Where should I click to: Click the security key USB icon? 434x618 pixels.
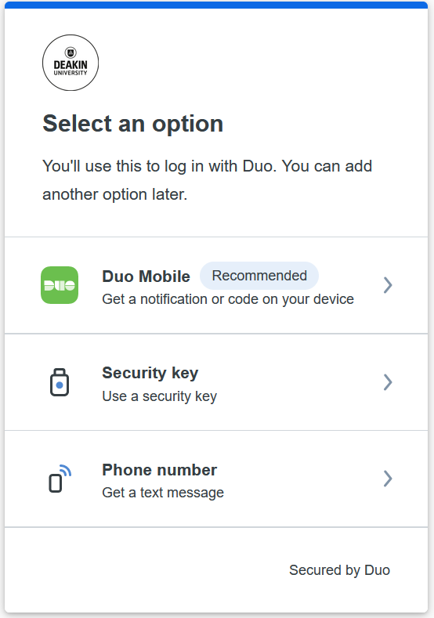[60, 382]
